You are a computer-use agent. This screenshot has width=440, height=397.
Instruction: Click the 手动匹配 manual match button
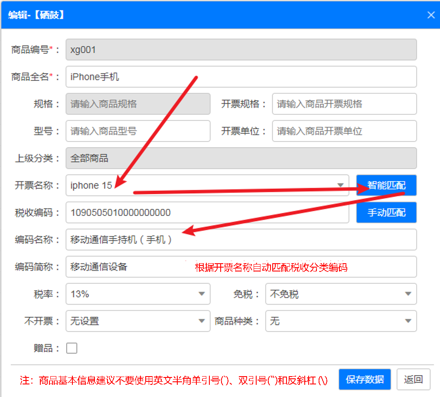tap(386, 212)
